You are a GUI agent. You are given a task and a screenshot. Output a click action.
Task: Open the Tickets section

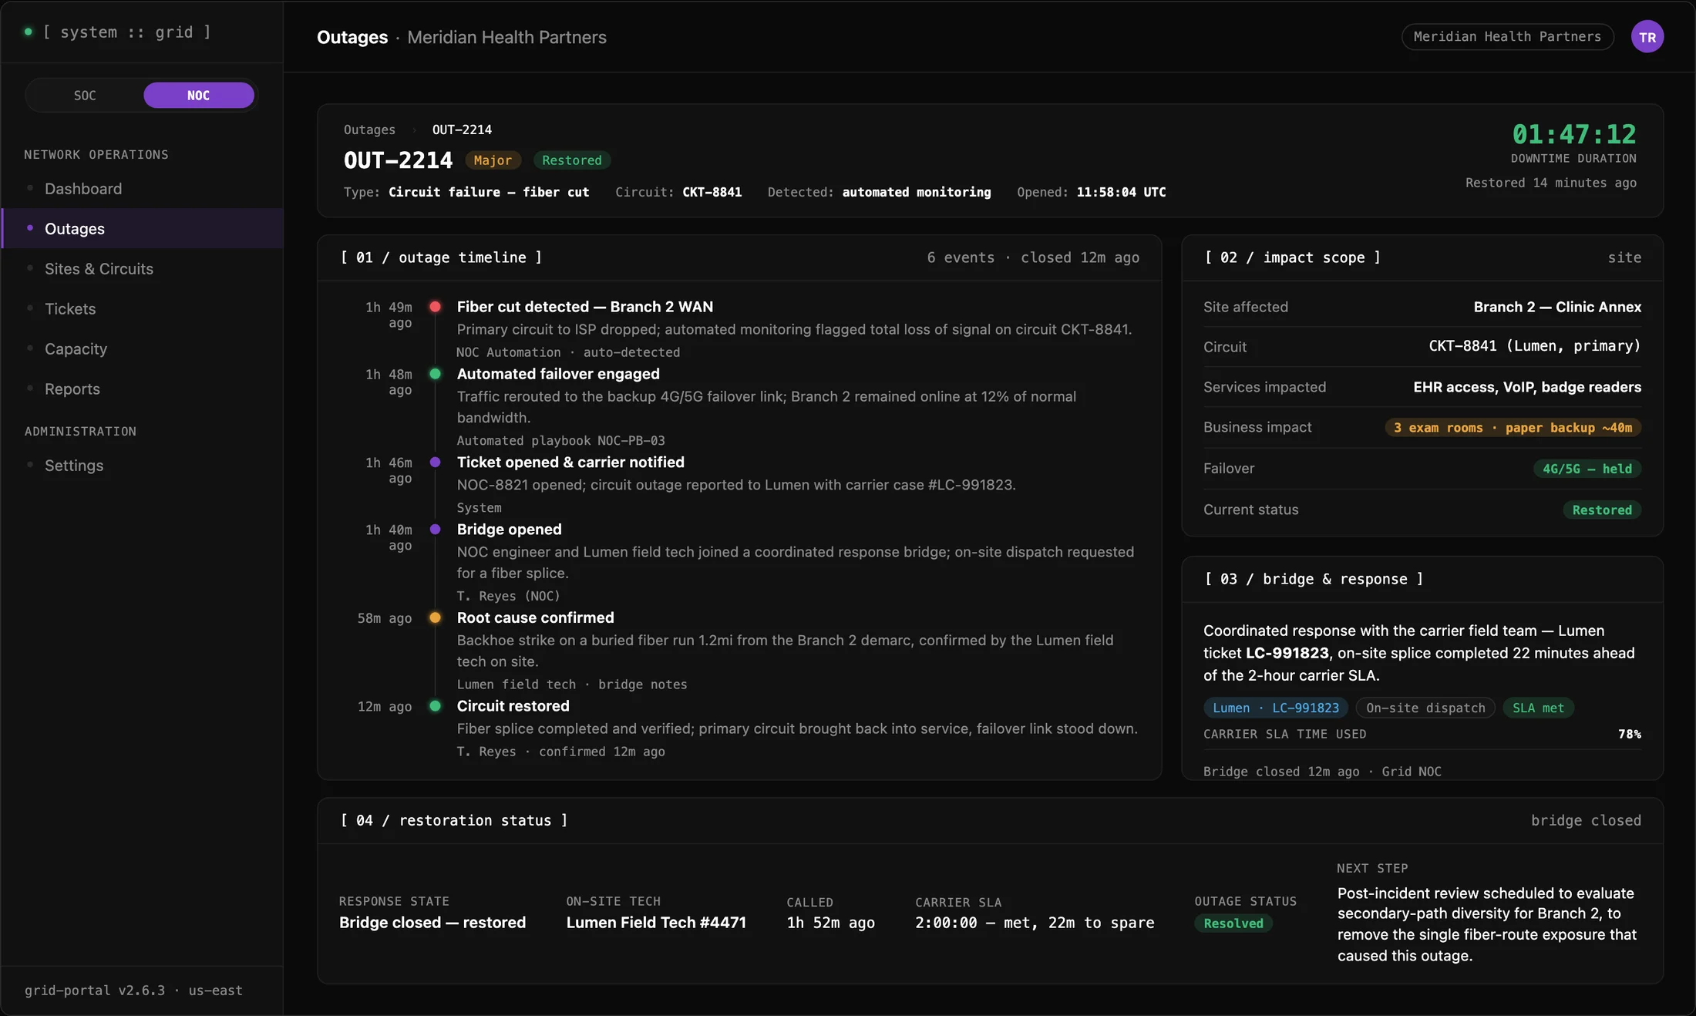click(x=142, y=309)
